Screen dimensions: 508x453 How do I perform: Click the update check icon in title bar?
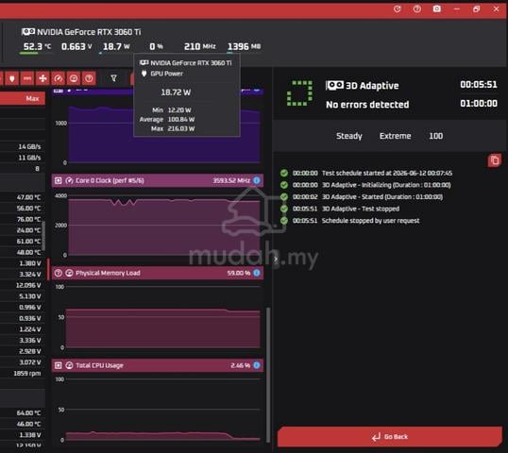398,9
